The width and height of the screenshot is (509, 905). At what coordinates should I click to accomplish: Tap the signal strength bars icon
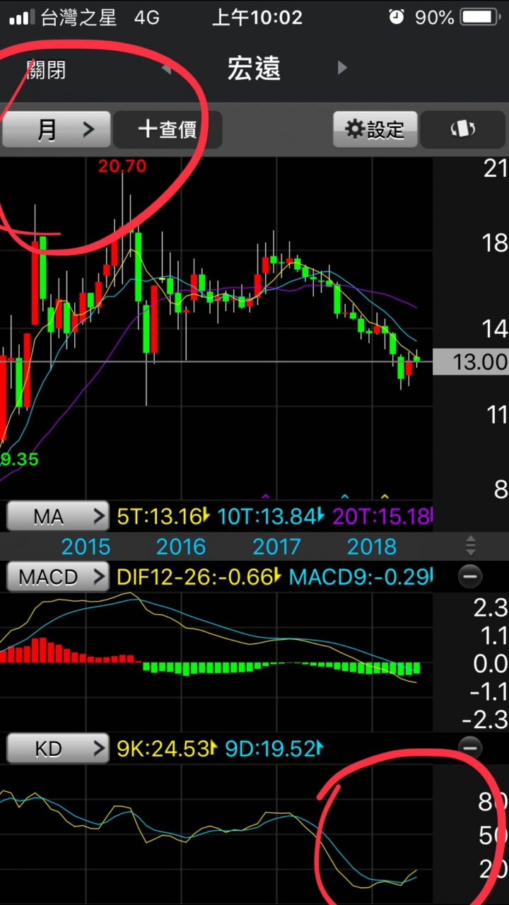pyautogui.click(x=22, y=18)
